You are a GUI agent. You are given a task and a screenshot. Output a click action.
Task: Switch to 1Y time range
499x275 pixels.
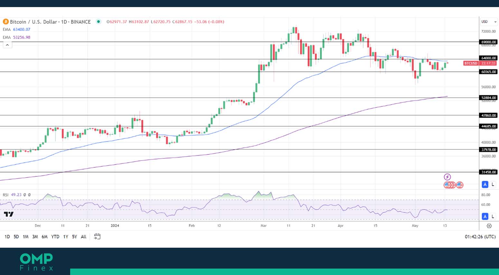pyautogui.click(x=65, y=237)
